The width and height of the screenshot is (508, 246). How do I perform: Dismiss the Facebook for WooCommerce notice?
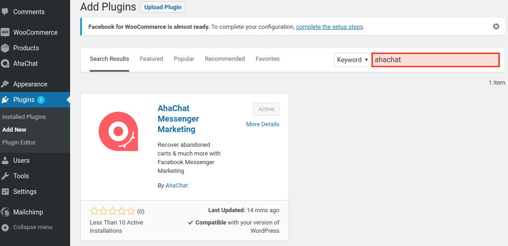coord(496,27)
